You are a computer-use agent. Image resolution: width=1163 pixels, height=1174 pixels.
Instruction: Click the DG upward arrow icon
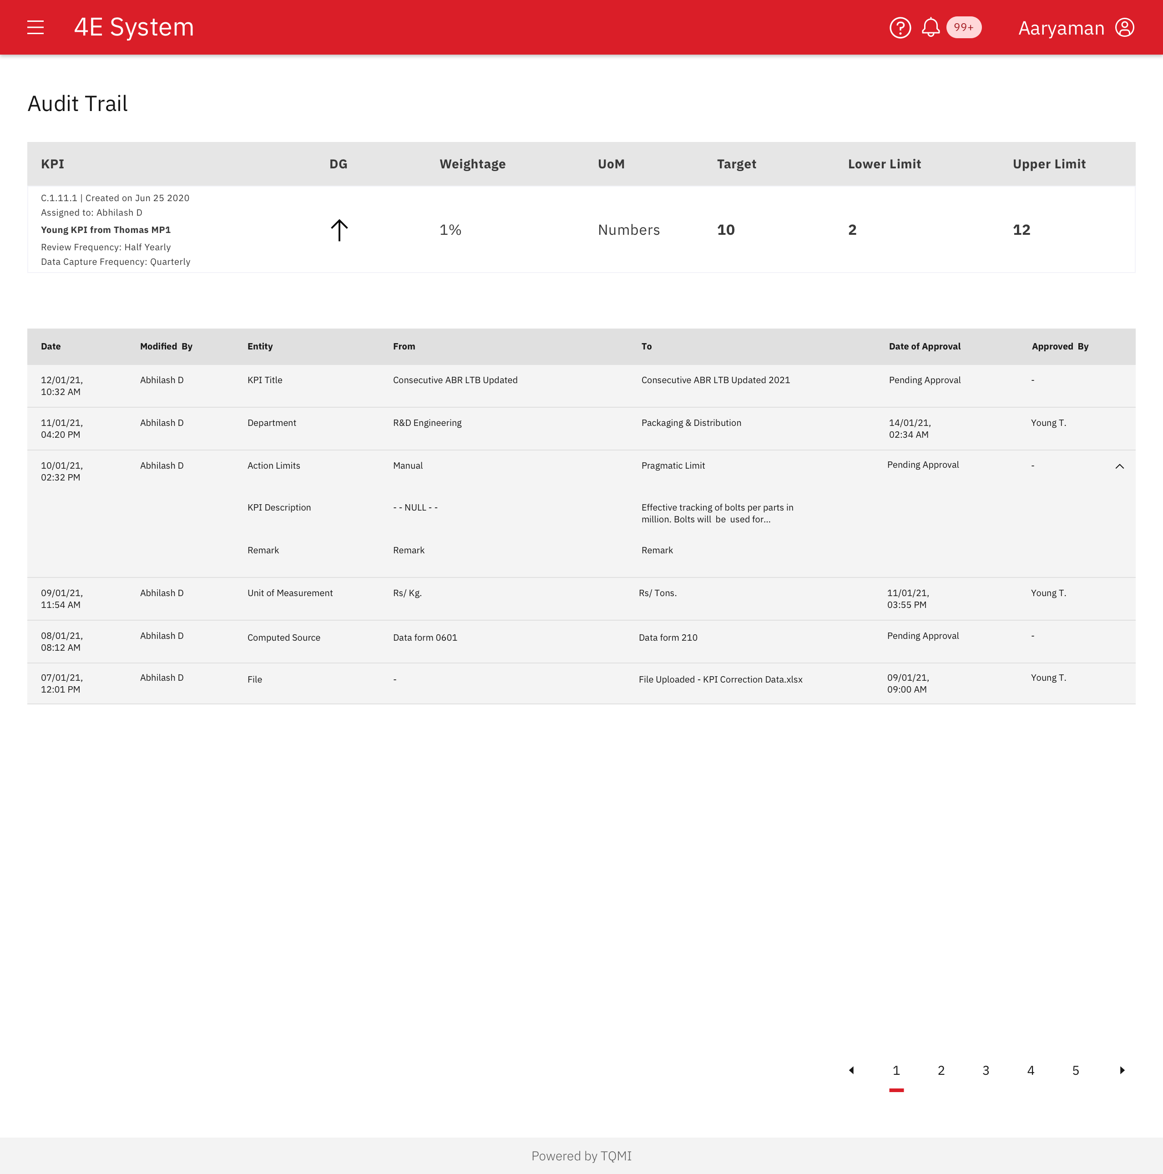[339, 230]
